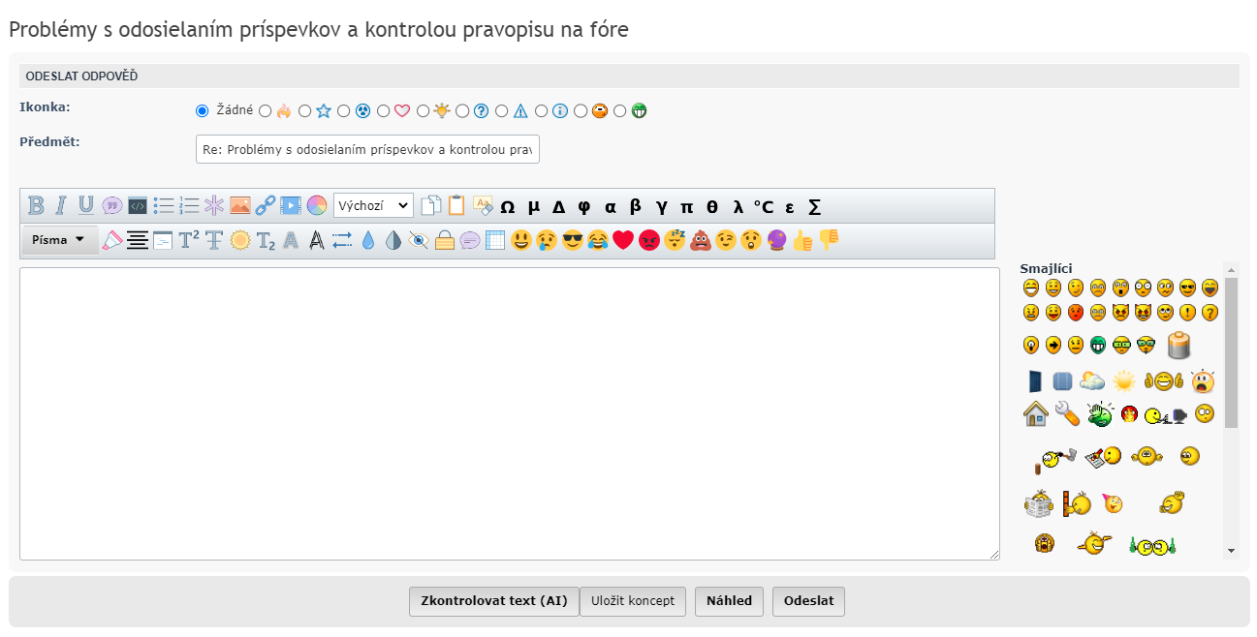Insert a hyperlink with the chain icon
The width and height of the screenshot is (1257, 637).
point(265,205)
